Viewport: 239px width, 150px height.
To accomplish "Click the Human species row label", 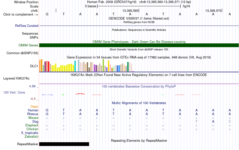I will pyautogui.click(x=33, y=110).
